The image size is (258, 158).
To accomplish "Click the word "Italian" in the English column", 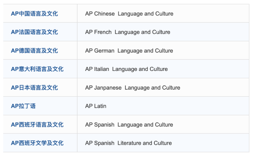I will coord(102,69).
